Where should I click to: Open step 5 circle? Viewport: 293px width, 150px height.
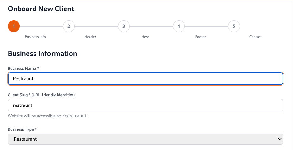[x=234, y=26]
